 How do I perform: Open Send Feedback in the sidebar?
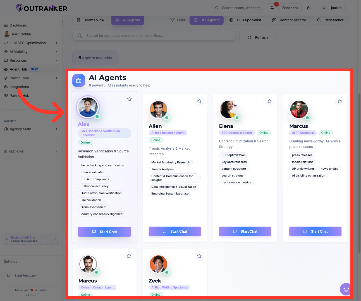30,276
